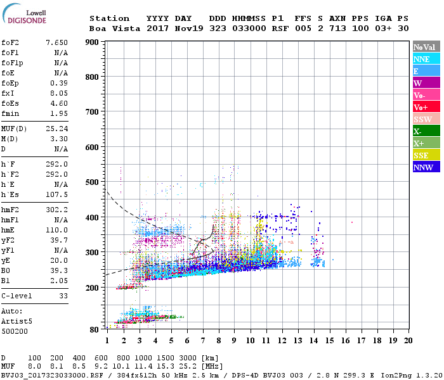Select the 713 AXN header value
This screenshot has width=444, height=380.
[x=337, y=28]
